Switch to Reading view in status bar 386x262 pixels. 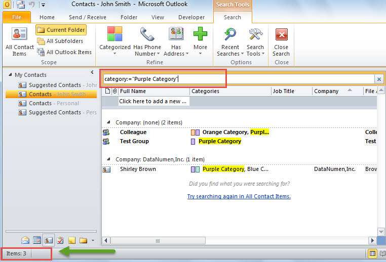(382, 253)
